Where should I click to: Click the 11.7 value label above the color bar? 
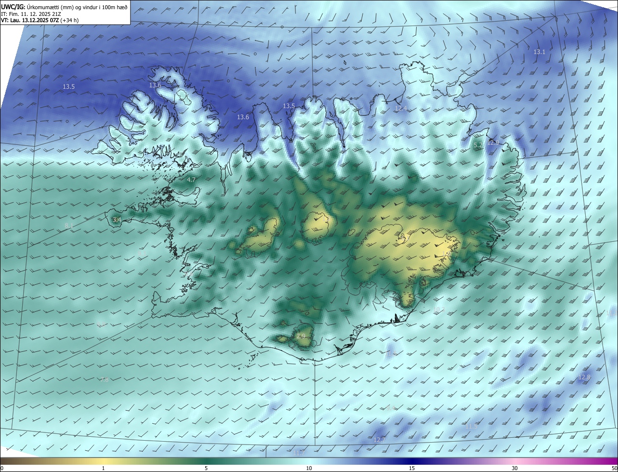(x=299, y=453)
